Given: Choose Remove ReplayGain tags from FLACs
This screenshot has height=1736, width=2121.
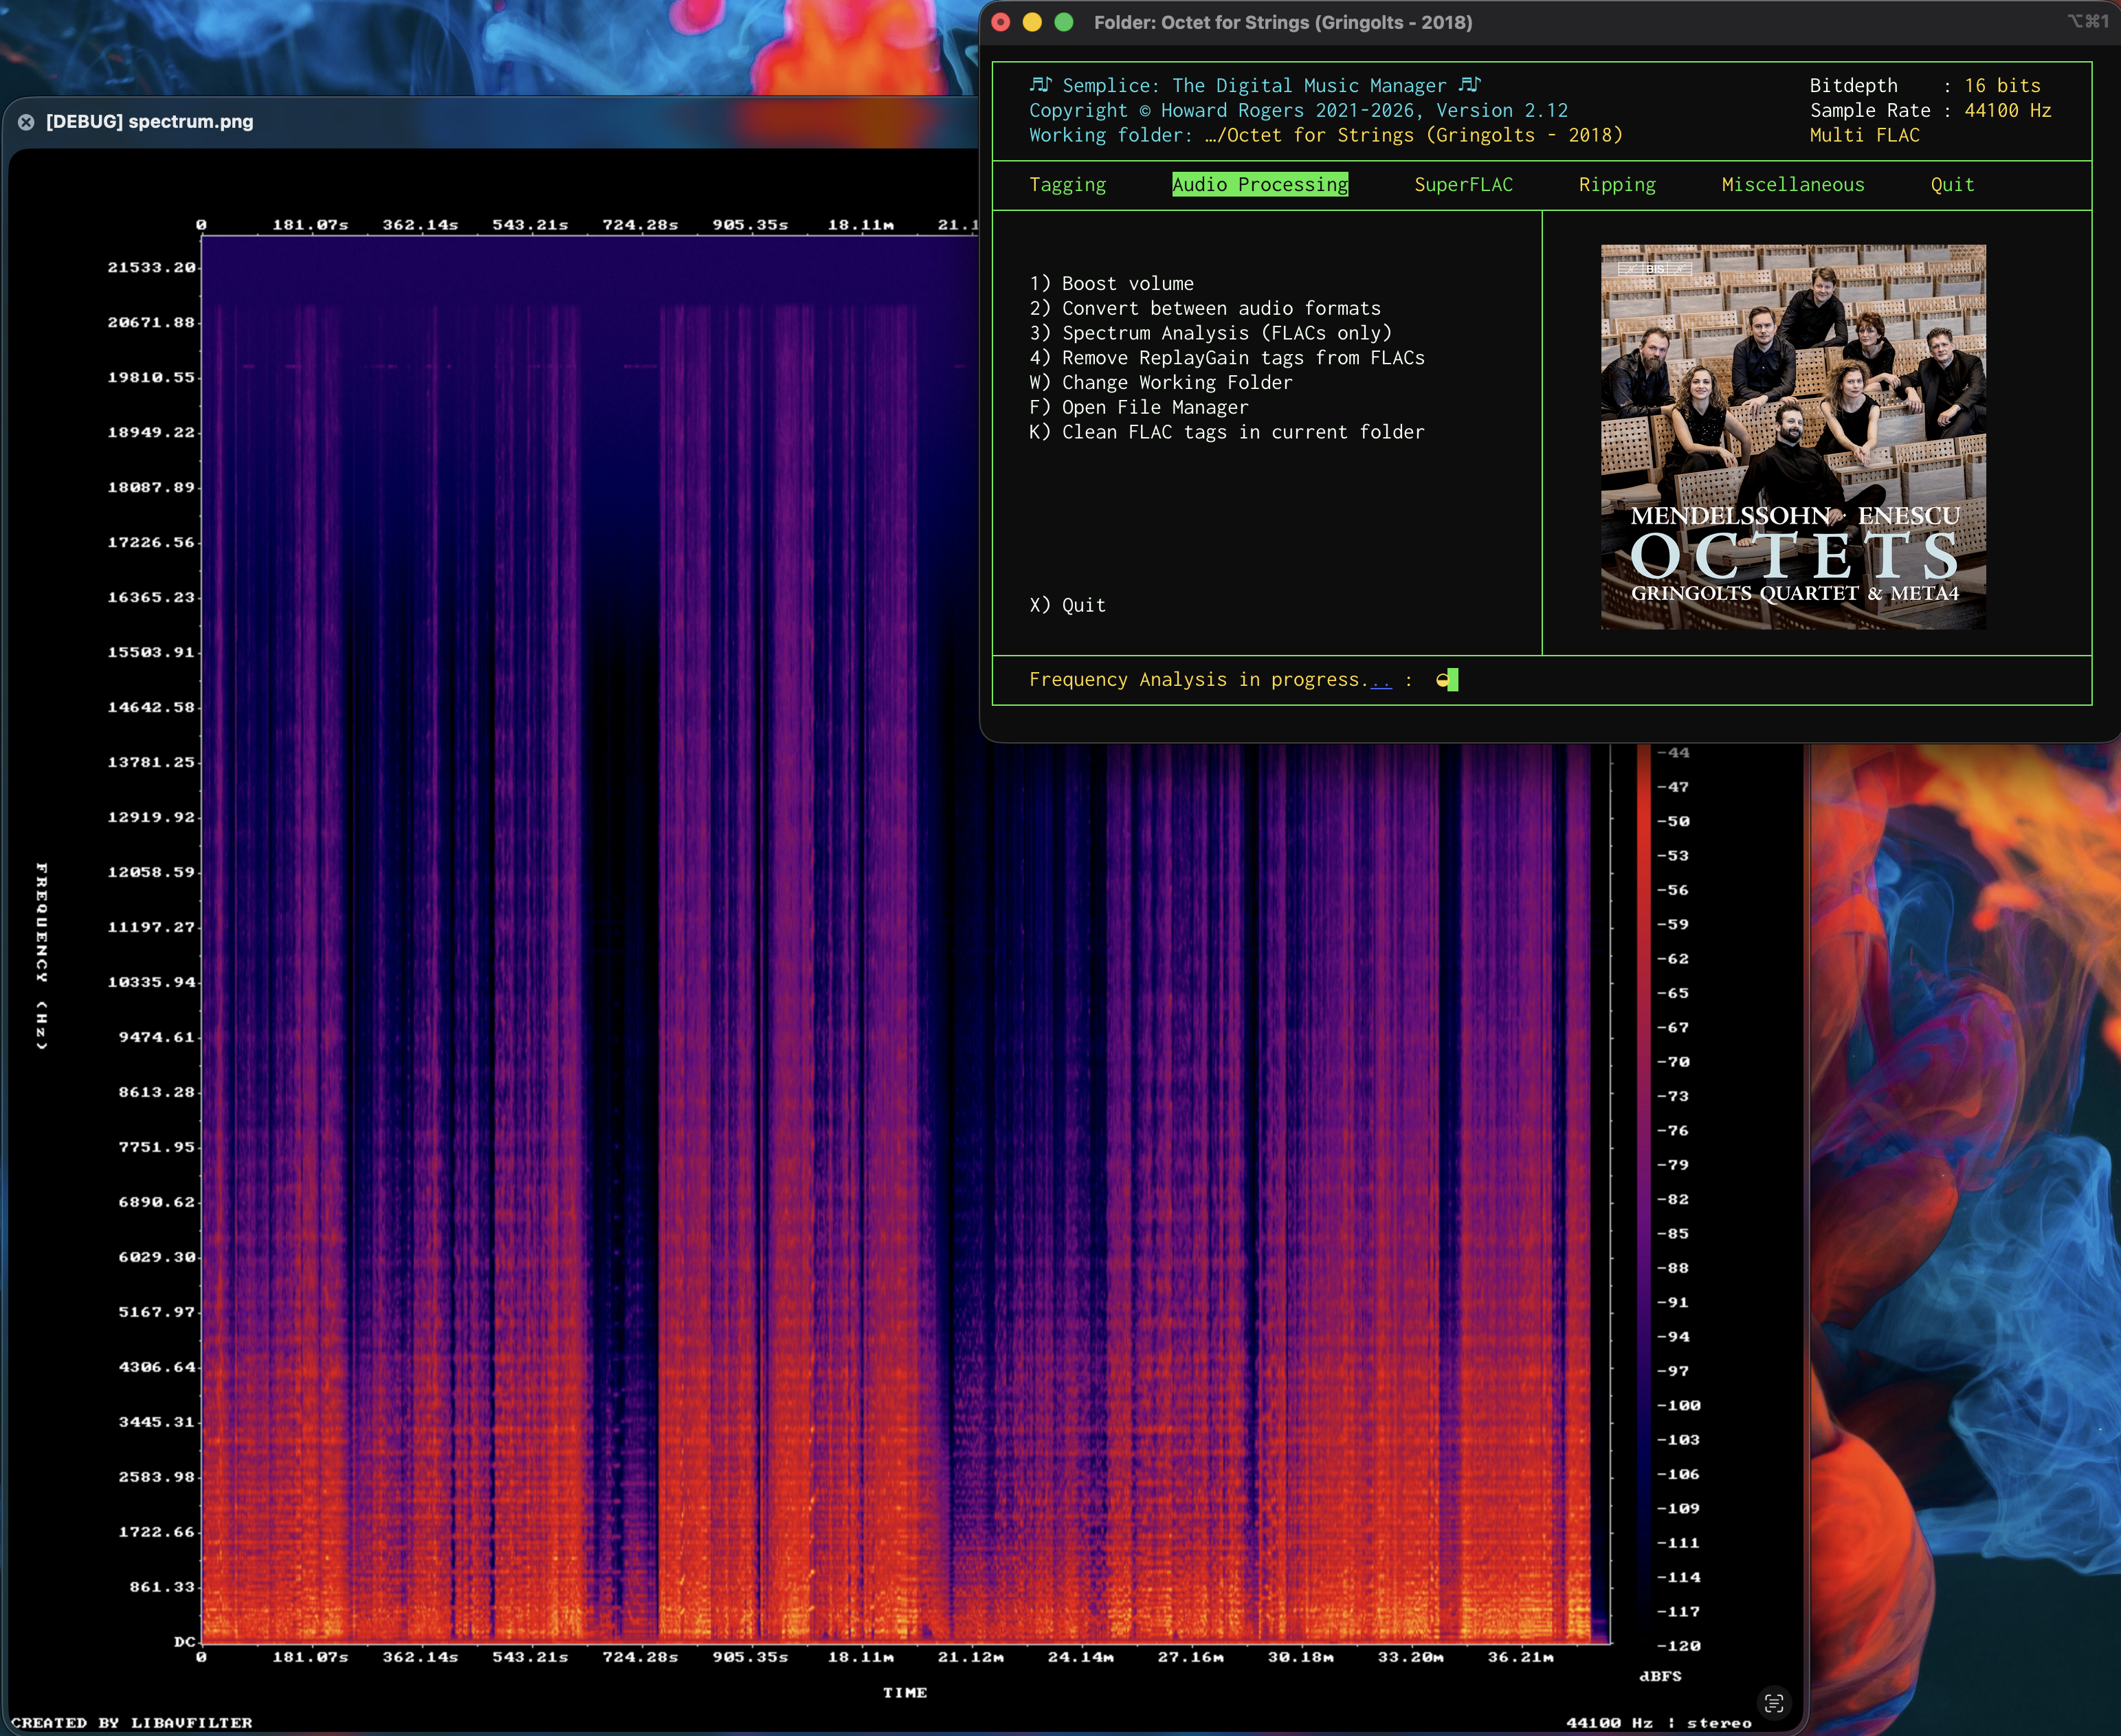Looking at the screenshot, I should 1226,358.
